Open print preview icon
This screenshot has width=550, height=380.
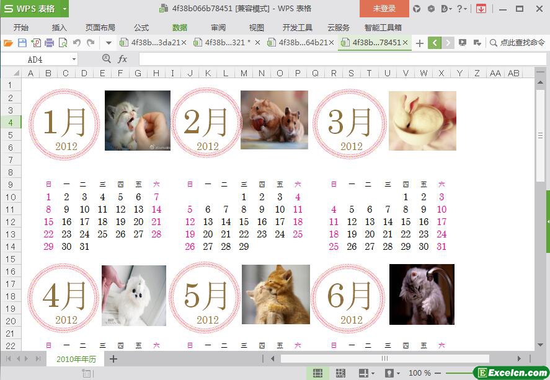[63, 43]
